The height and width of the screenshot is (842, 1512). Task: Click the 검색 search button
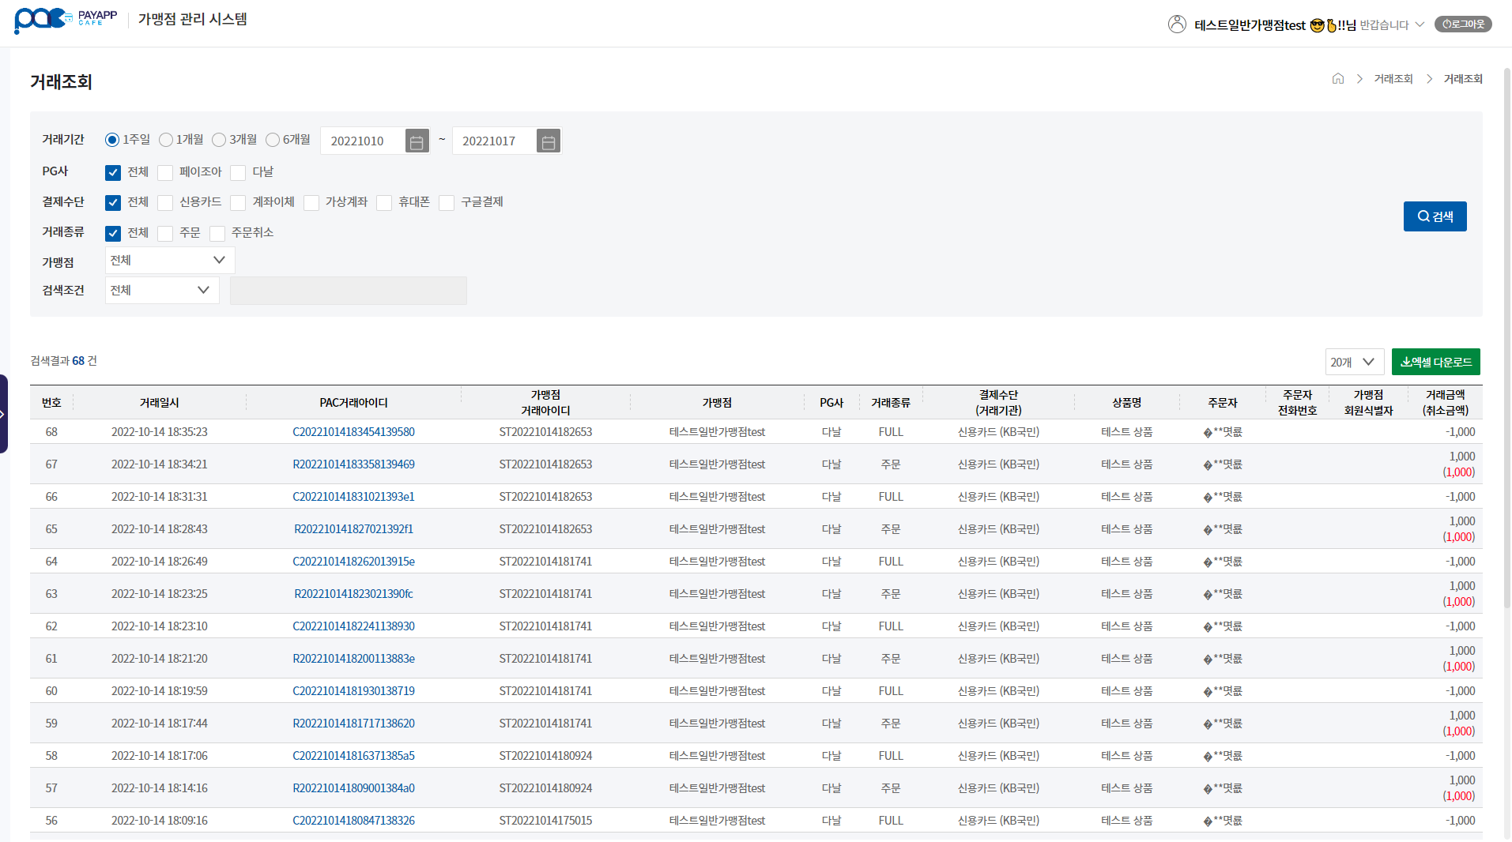tap(1435, 216)
